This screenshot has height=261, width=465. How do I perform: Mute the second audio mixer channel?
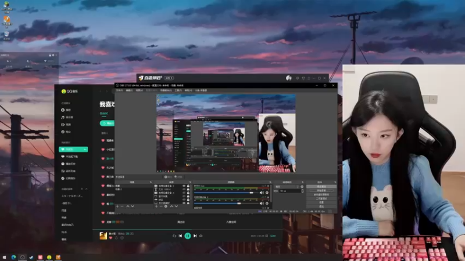pyautogui.click(x=262, y=204)
